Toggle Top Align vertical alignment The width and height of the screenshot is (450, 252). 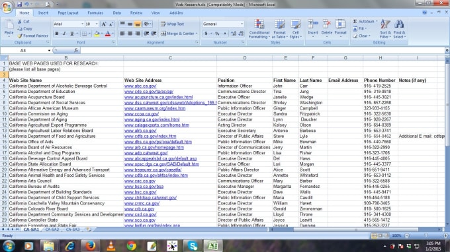tap(122, 24)
